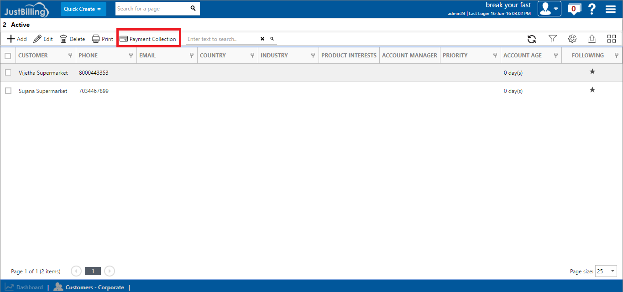Open the PHONE column filter icon
The height and width of the screenshot is (292, 623).
(x=131, y=56)
